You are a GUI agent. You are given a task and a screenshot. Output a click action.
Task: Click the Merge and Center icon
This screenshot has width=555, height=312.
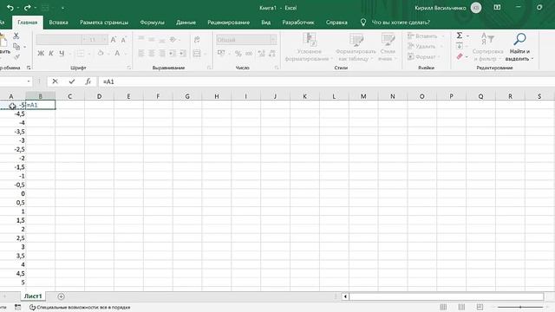click(197, 54)
